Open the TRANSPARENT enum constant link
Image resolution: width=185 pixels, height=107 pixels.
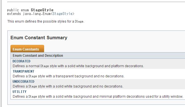click(x=23, y=71)
